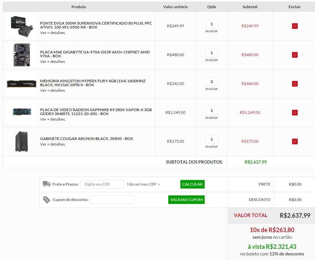Click the 'Valor unitário' column header

176,7
